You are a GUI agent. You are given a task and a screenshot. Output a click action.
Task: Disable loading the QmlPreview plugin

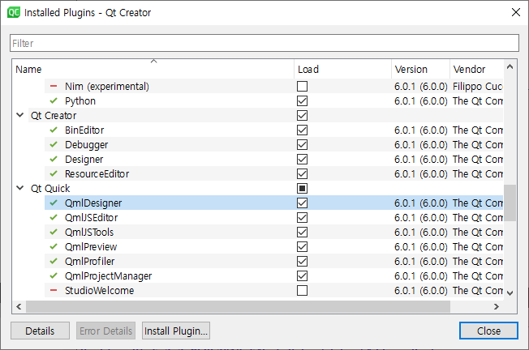pyautogui.click(x=303, y=246)
